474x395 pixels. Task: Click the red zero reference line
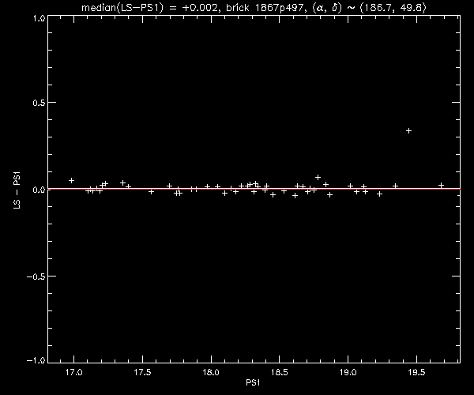click(x=254, y=189)
